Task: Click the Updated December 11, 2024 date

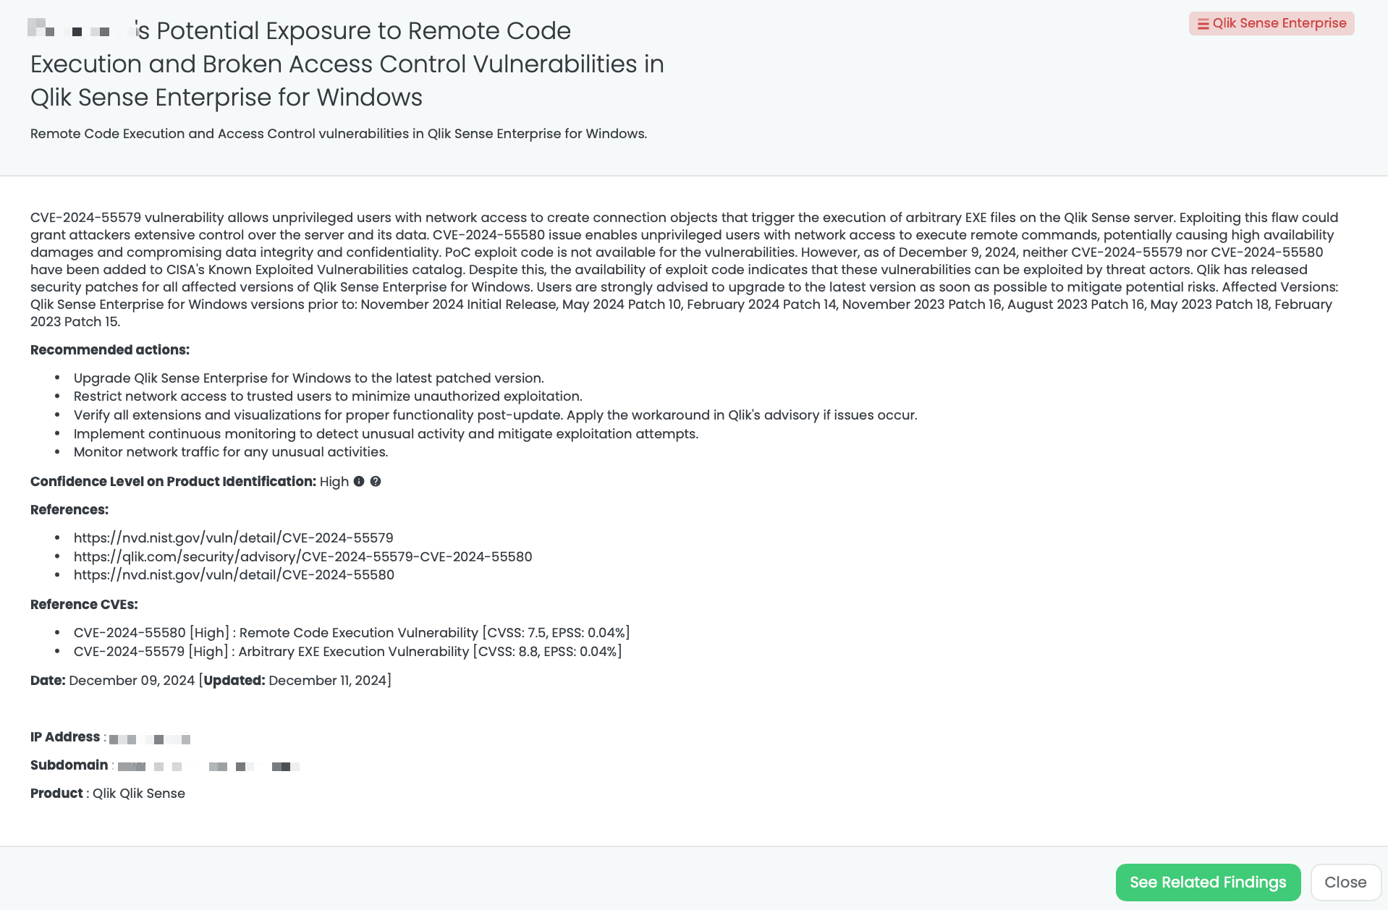Action: click(295, 681)
